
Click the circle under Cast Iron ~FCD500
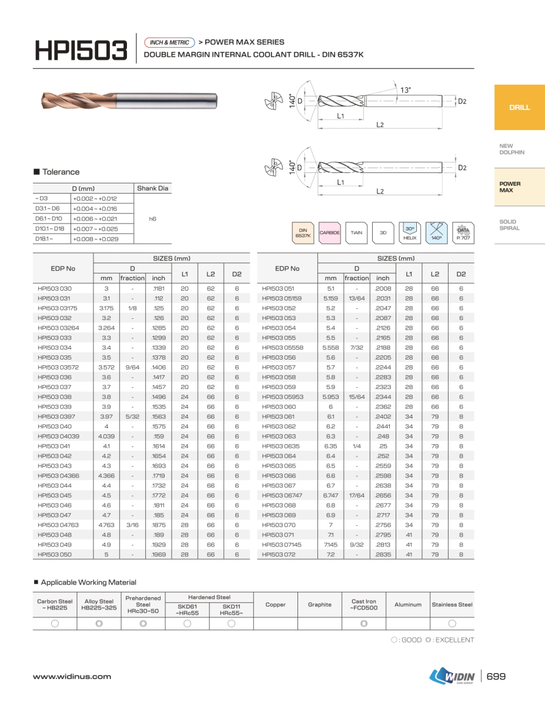click(x=364, y=624)
